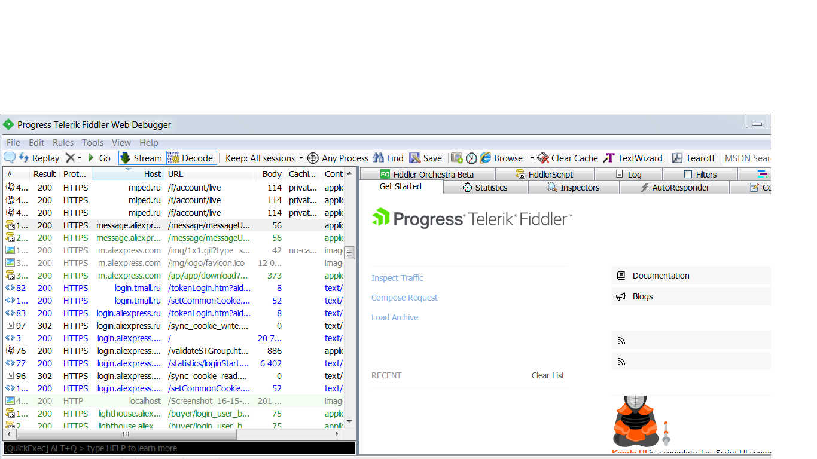
Task: Click the session 82 row icon
Action: coord(10,288)
